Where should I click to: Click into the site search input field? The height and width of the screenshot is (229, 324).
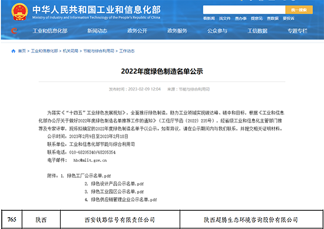click(244, 9)
